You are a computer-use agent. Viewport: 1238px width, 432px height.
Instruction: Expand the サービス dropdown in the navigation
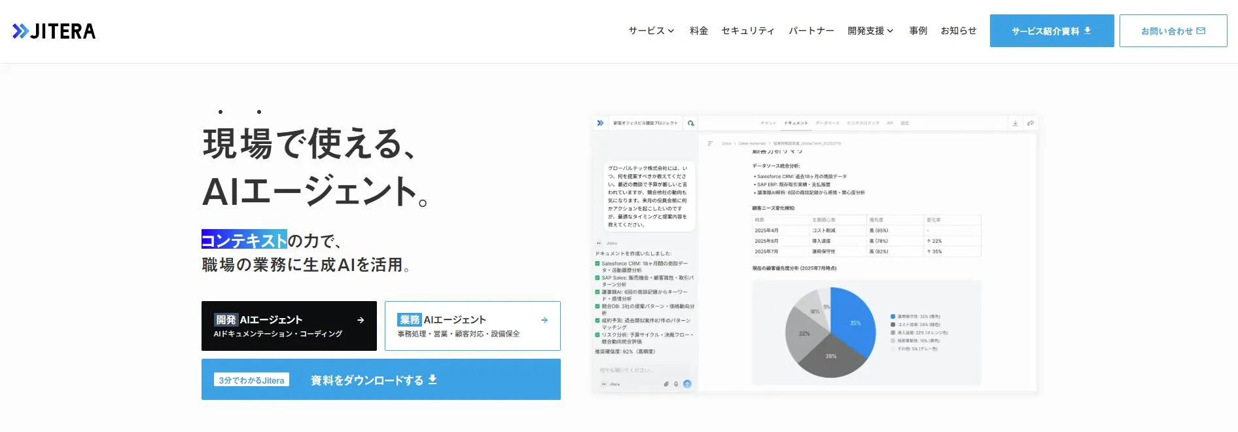point(651,31)
